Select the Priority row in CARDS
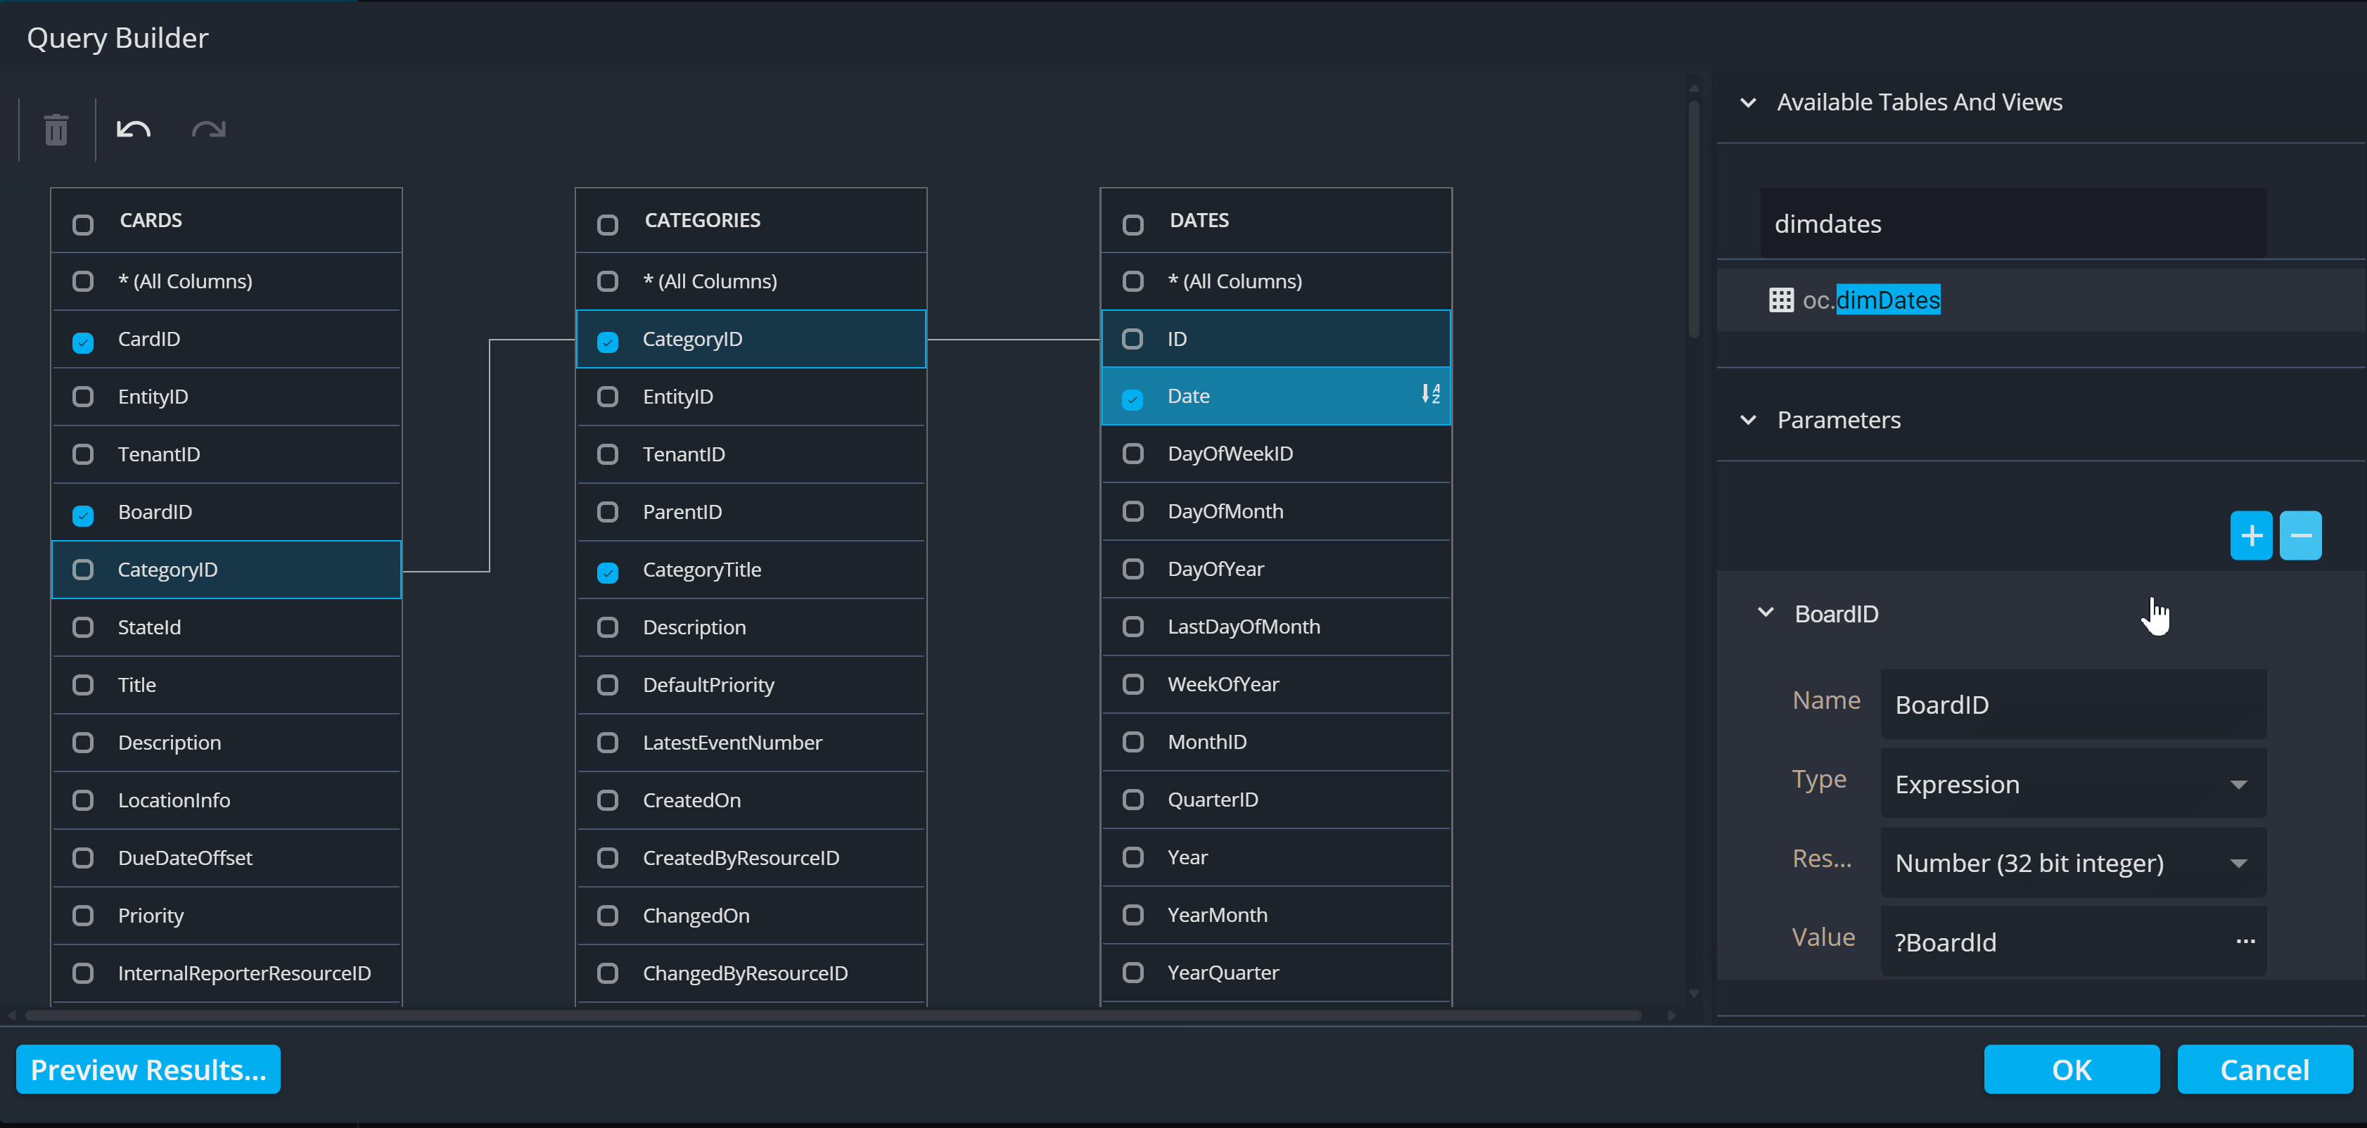 (x=226, y=916)
